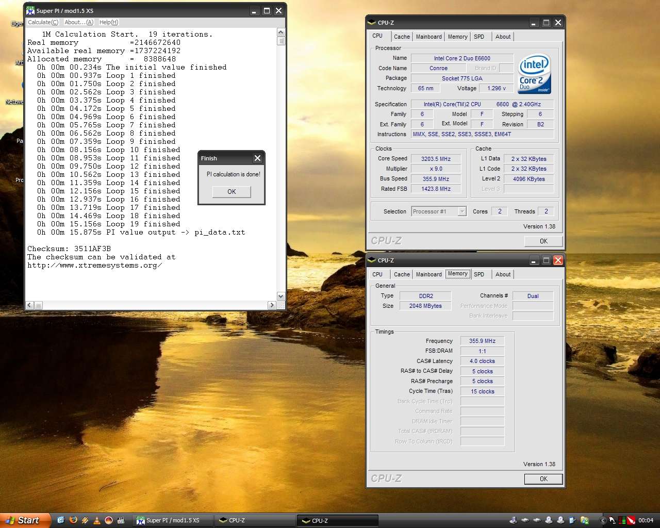Launch VLC cone icon in quick launch

pos(96,520)
